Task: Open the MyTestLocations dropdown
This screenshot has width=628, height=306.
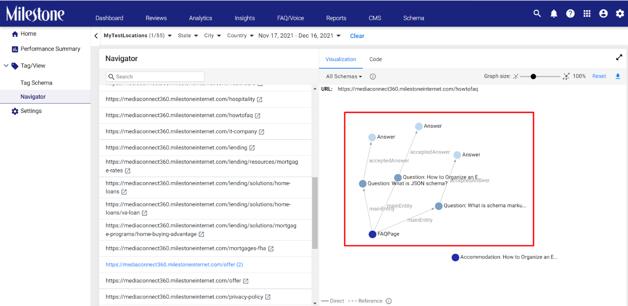Action: (138, 36)
